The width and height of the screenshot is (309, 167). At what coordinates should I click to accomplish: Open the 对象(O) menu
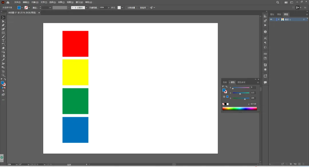pyautogui.click(x=35, y=2)
